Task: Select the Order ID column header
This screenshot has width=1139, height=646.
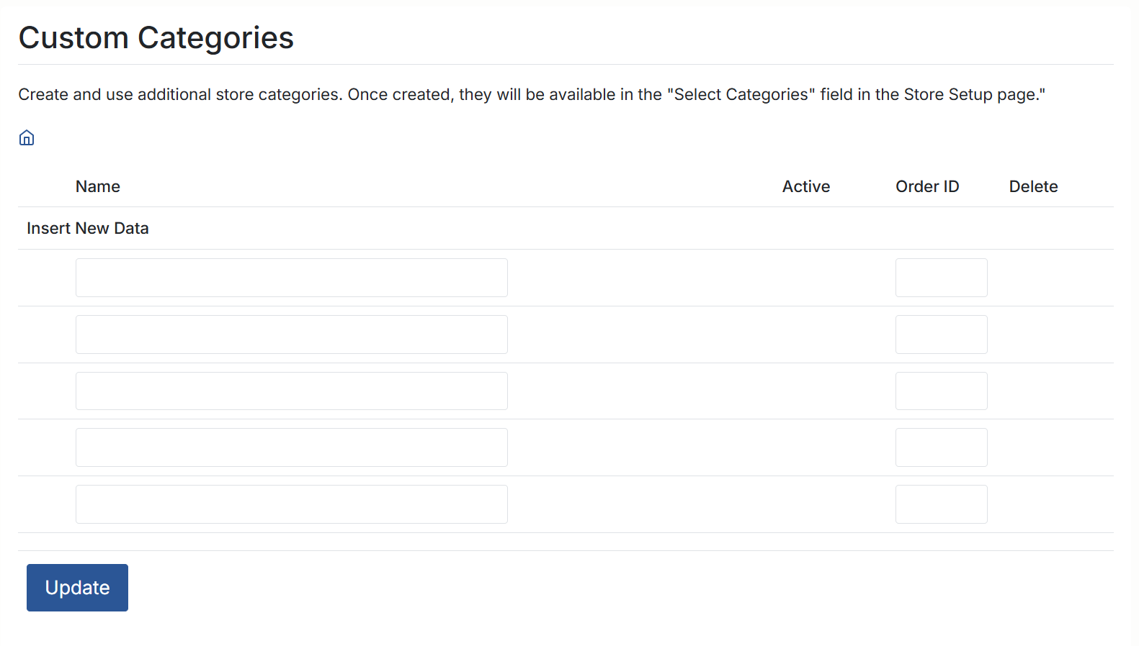Action: [927, 187]
